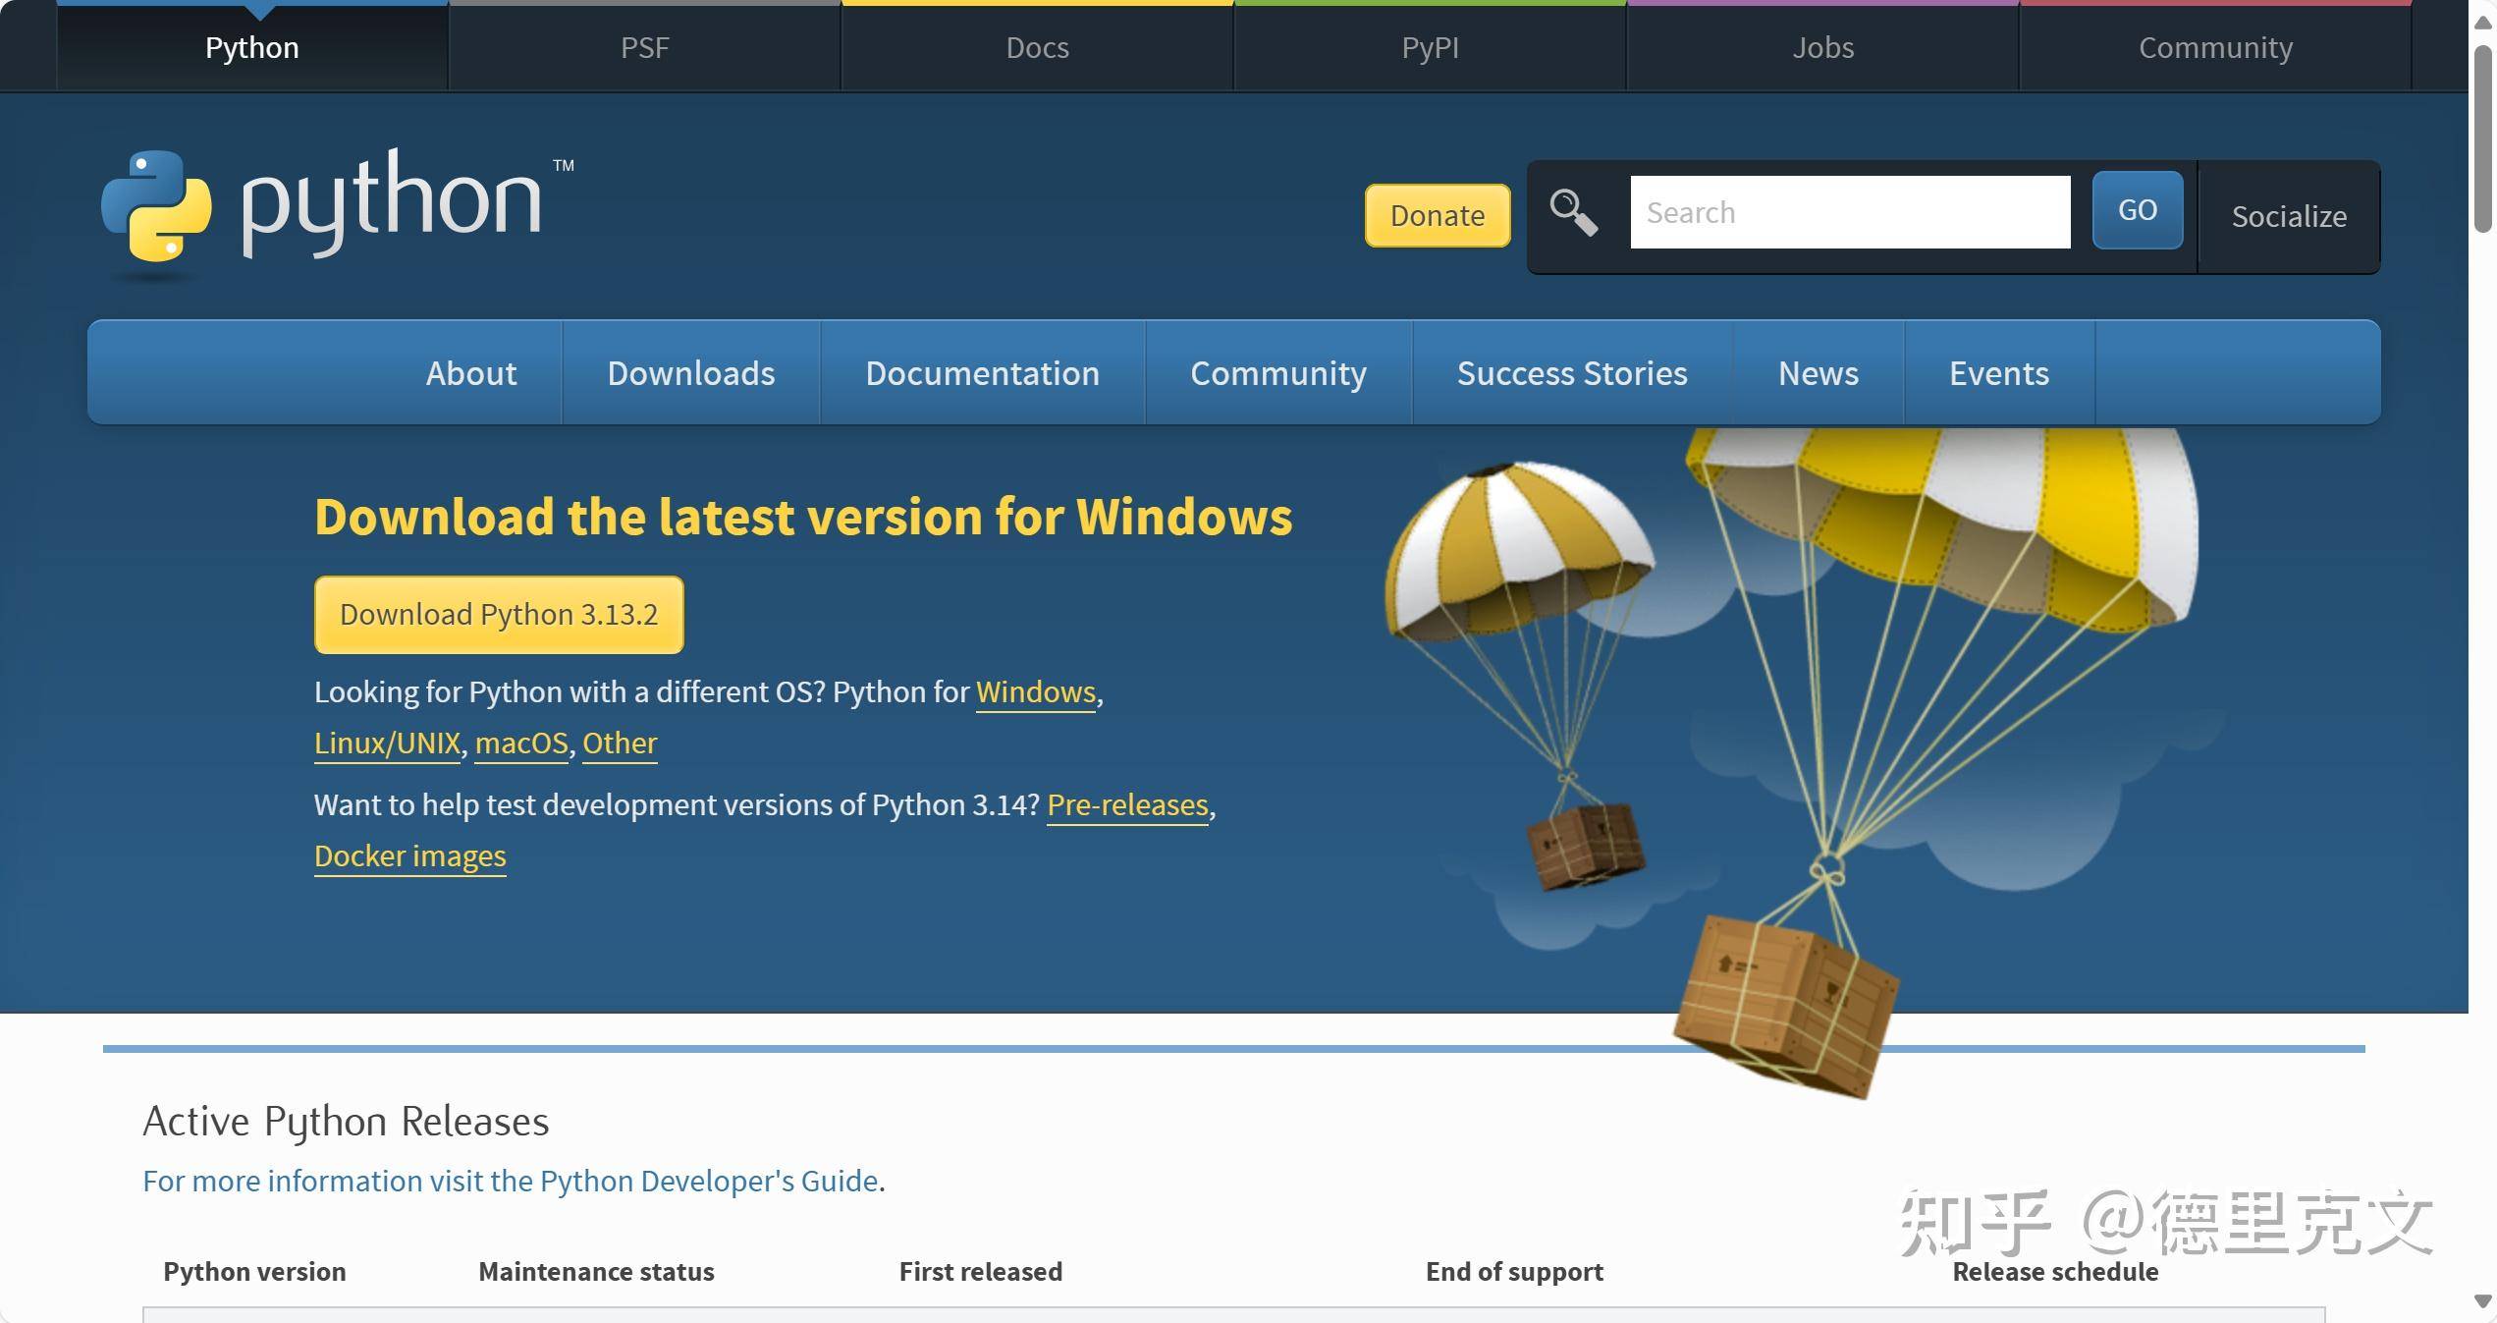This screenshot has width=2497, height=1323.
Task: Open Community in the main navigation
Action: coord(1278,373)
